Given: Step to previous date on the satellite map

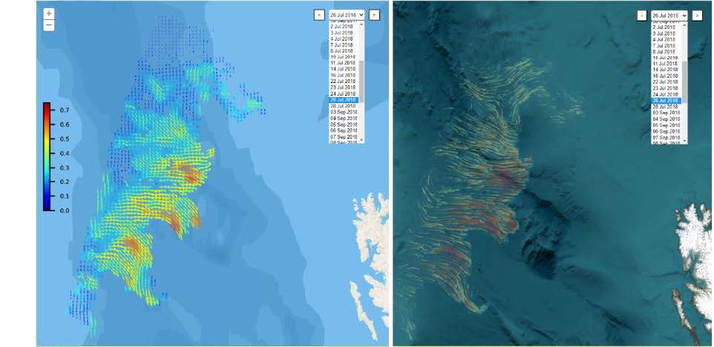Looking at the screenshot, I should click(x=641, y=15).
